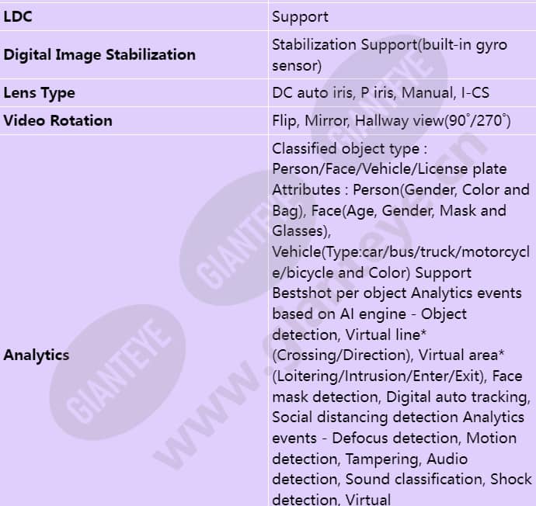The image size is (536, 506).
Task: Click the Video Rotation label
Action: click(x=57, y=120)
